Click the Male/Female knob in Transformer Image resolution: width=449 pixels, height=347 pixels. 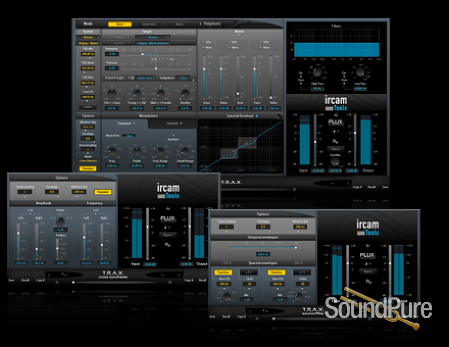(x=161, y=93)
